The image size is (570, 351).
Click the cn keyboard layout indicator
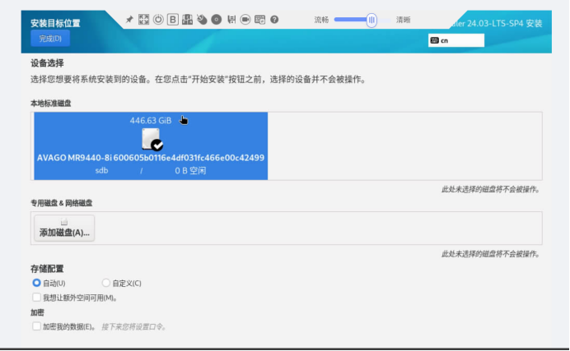456,40
